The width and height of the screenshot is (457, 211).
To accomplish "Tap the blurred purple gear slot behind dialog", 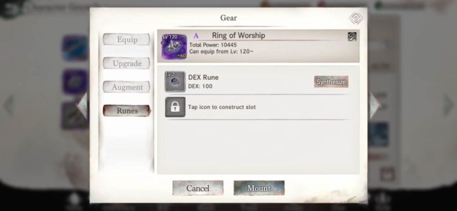I will (x=75, y=82).
